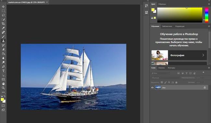Image resolution: width=211 pixels, height=123 pixels.
Task: Toggle the pixel-layer filter icon in Layers panel
Action: [x=179, y=73]
